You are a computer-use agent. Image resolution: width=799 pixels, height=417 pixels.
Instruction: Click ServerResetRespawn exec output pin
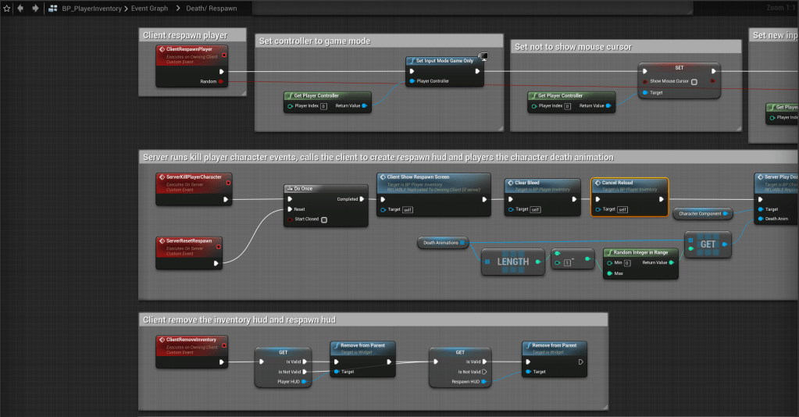(x=216, y=263)
